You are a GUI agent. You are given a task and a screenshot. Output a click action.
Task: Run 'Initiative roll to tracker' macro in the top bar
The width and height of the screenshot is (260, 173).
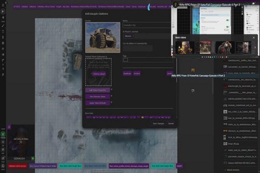[x=46, y=6]
